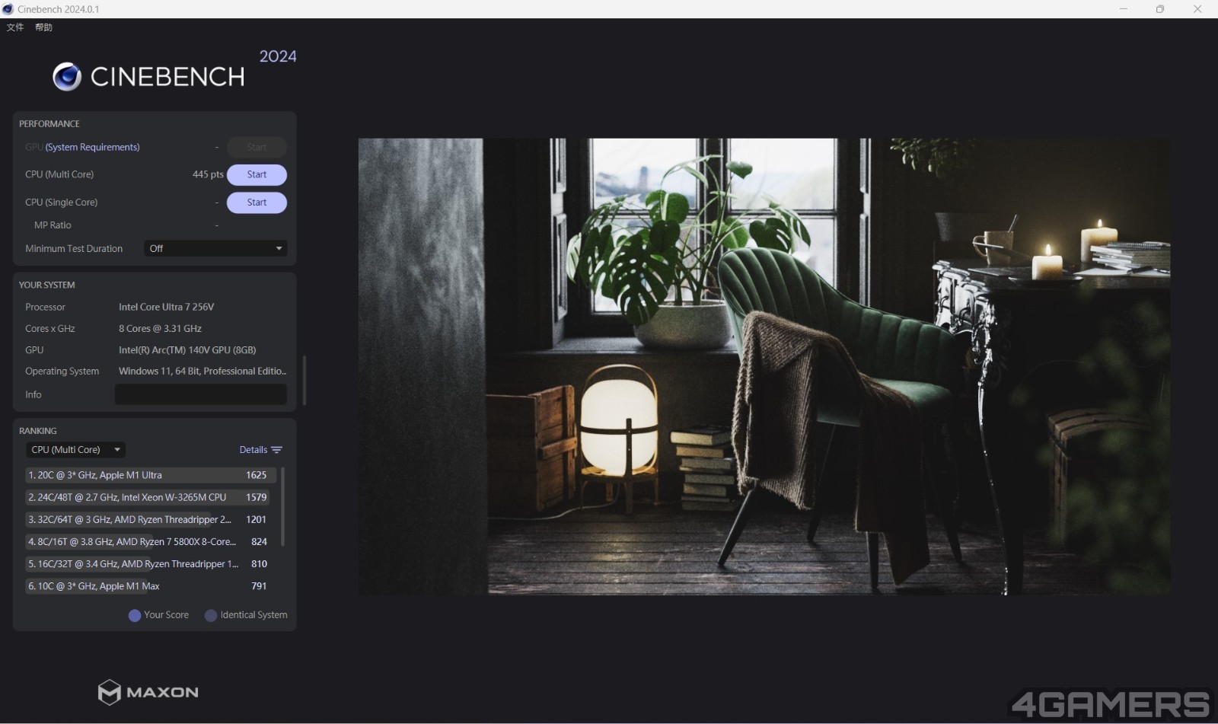Open the 帮助 menu
The image size is (1218, 724).
coord(43,27)
